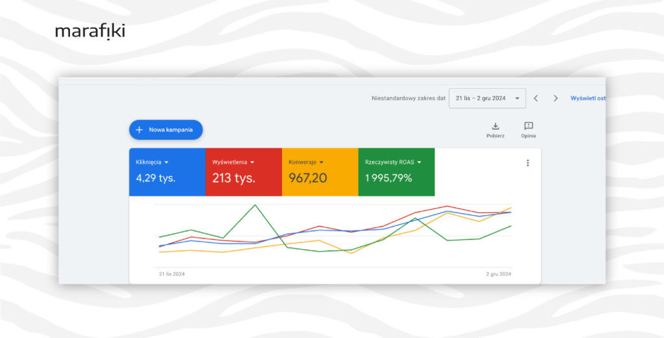
Task: Open the date range dropdown 21 lis – 2 gru 2024
Action: [488, 98]
